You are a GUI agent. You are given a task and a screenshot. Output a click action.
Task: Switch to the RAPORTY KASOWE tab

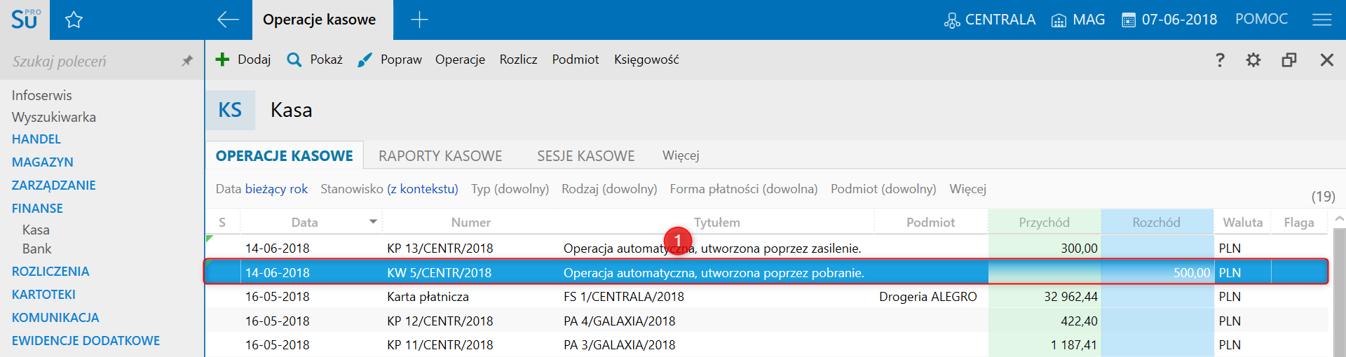click(440, 156)
